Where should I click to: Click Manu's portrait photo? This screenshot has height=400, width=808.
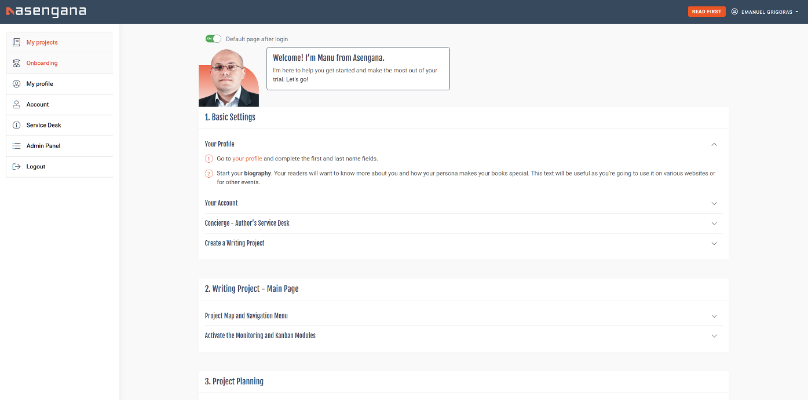(228, 78)
